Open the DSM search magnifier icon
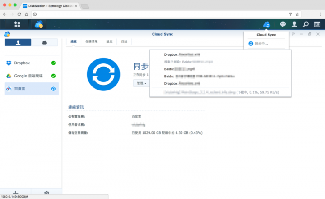The height and width of the screenshot is (199, 325). [x=306, y=24]
